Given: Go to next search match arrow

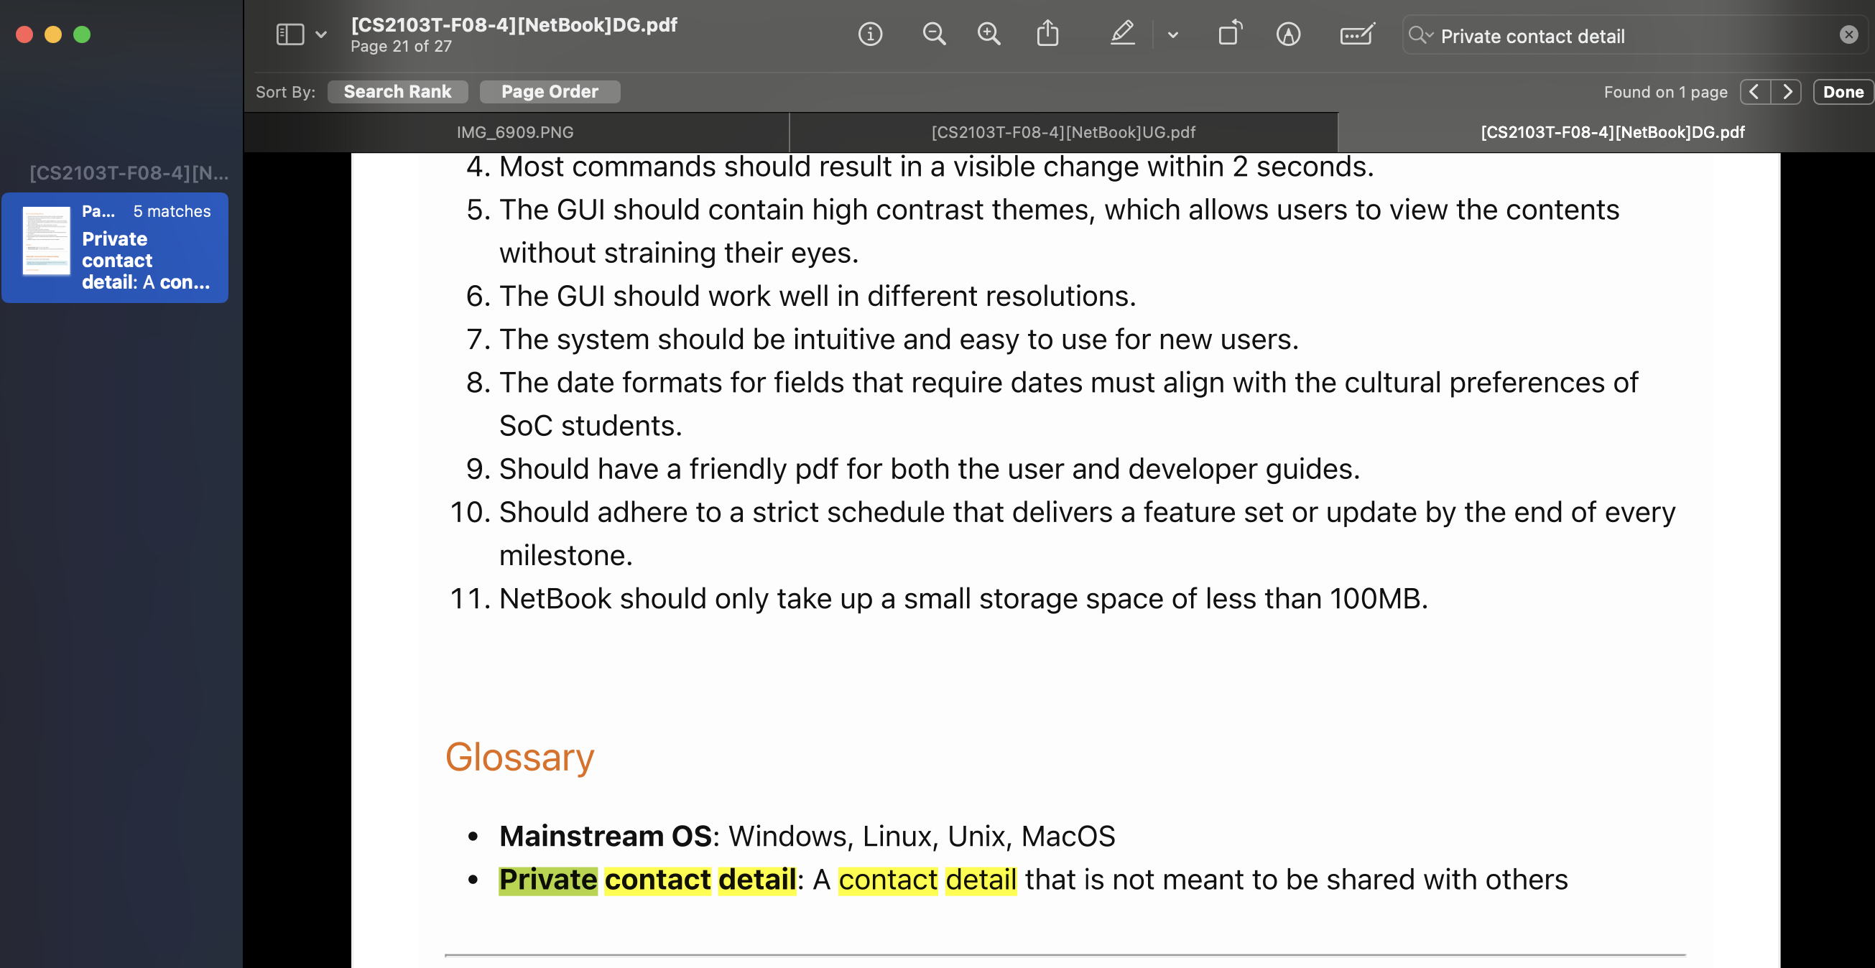Looking at the screenshot, I should tap(1786, 92).
